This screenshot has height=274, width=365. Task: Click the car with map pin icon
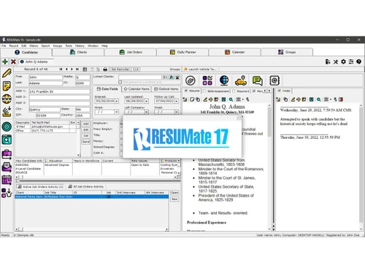(x=241, y=80)
